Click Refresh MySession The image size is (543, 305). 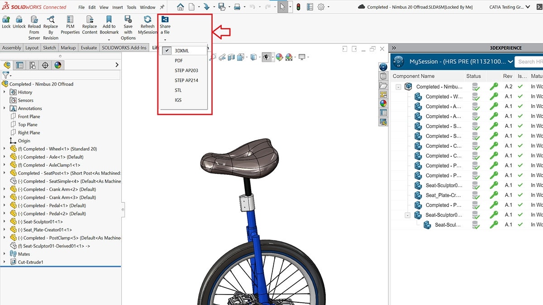coord(148,25)
